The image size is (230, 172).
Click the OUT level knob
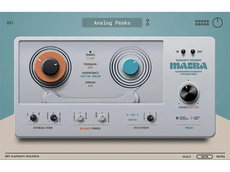click(x=193, y=52)
